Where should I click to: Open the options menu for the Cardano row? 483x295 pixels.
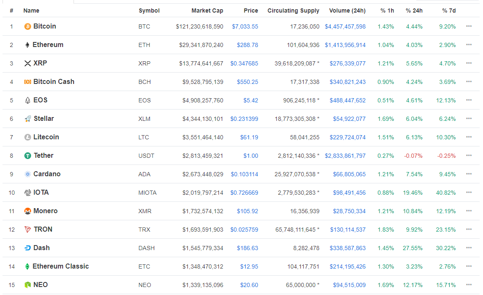click(469, 174)
